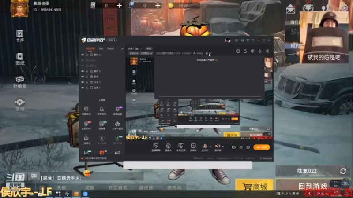The width and height of the screenshot is (353, 198).
Task: Hide the 图片 4 layer
Action: tap(83, 55)
